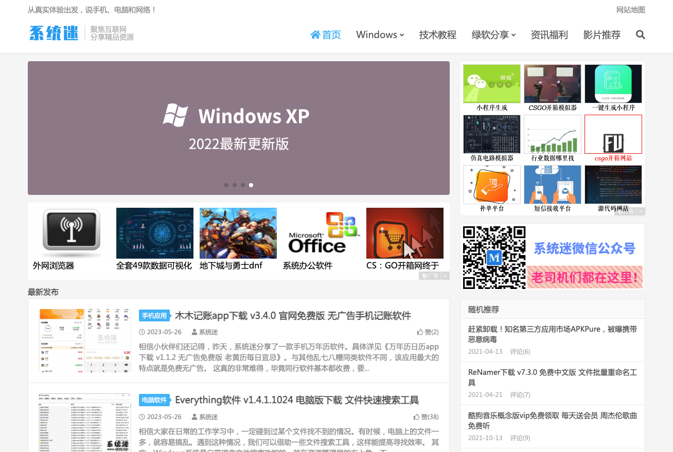Go to 首页 home tab

pyautogui.click(x=326, y=34)
